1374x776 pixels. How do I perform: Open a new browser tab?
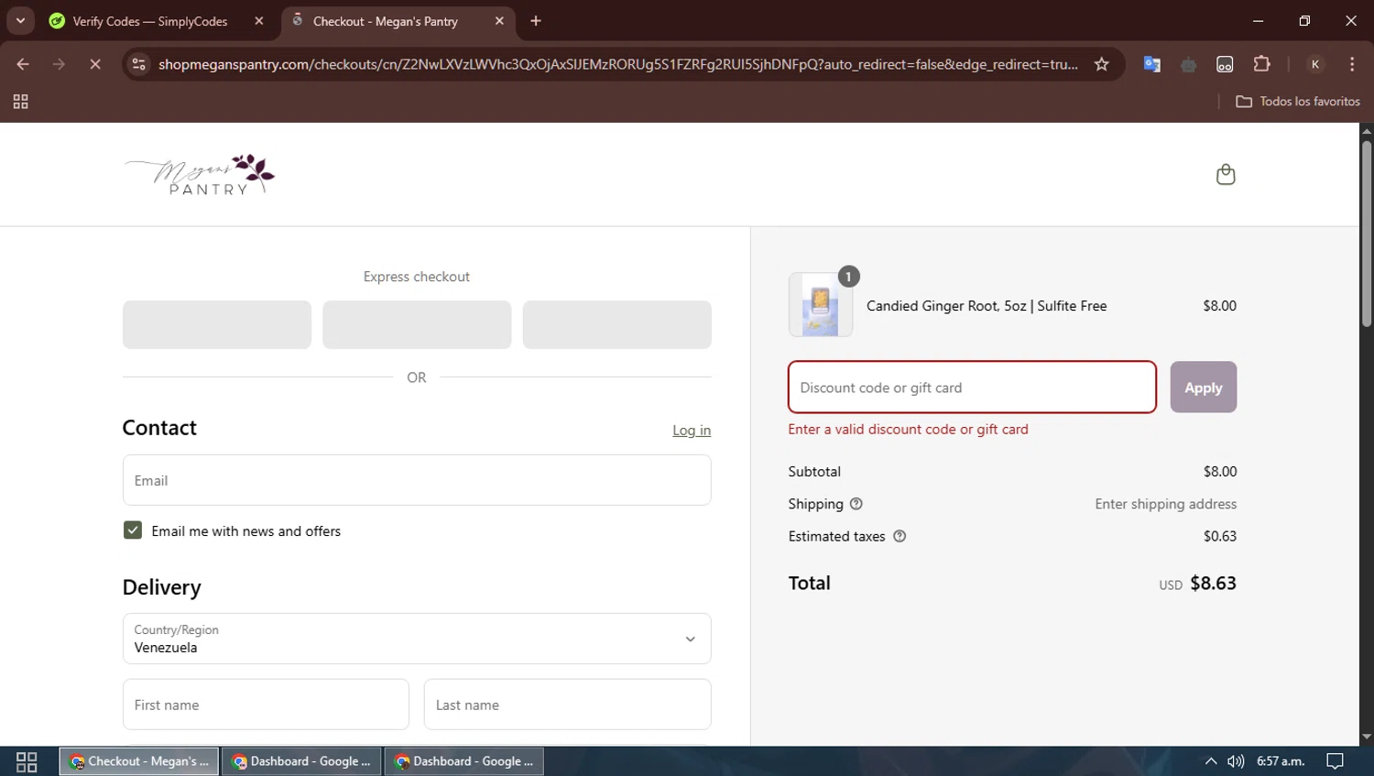(x=536, y=21)
